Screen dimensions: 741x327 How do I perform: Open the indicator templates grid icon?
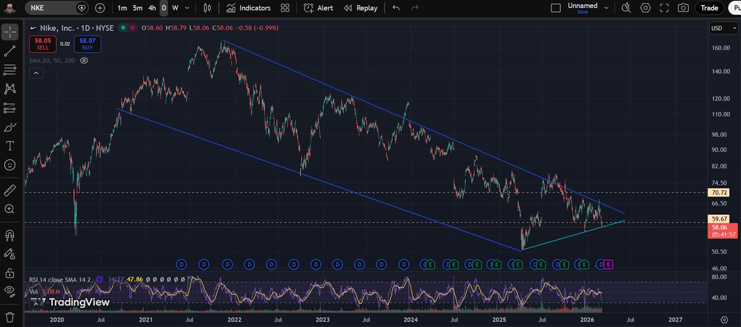pyautogui.click(x=285, y=8)
